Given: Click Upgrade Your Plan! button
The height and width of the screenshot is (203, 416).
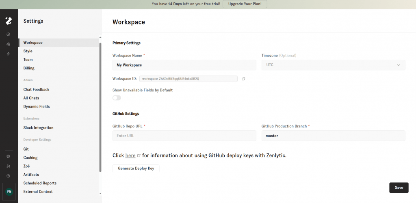Looking at the screenshot, I should pyautogui.click(x=245, y=4).
